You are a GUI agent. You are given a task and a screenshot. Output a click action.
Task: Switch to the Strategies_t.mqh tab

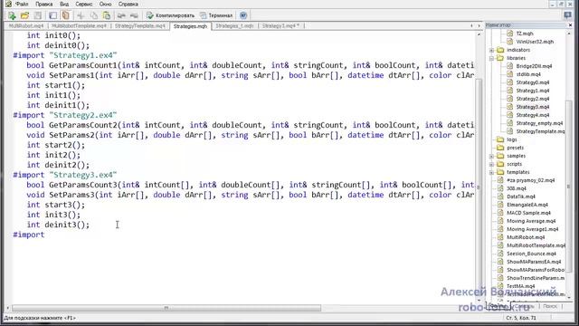coord(234,26)
